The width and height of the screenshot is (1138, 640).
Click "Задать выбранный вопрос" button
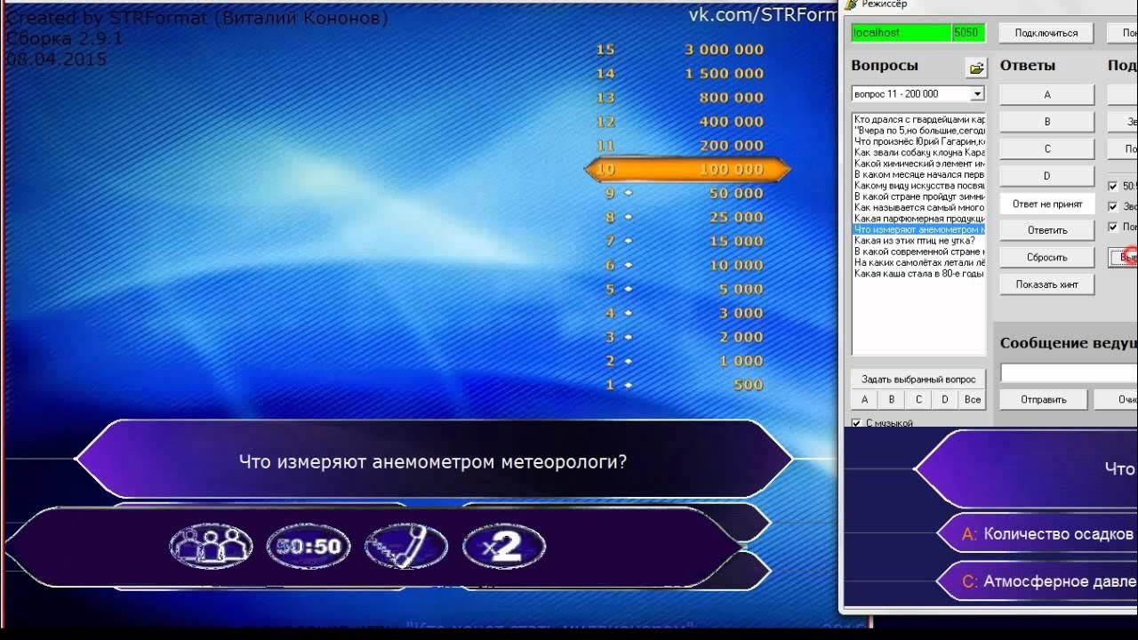click(x=918, y=380)
